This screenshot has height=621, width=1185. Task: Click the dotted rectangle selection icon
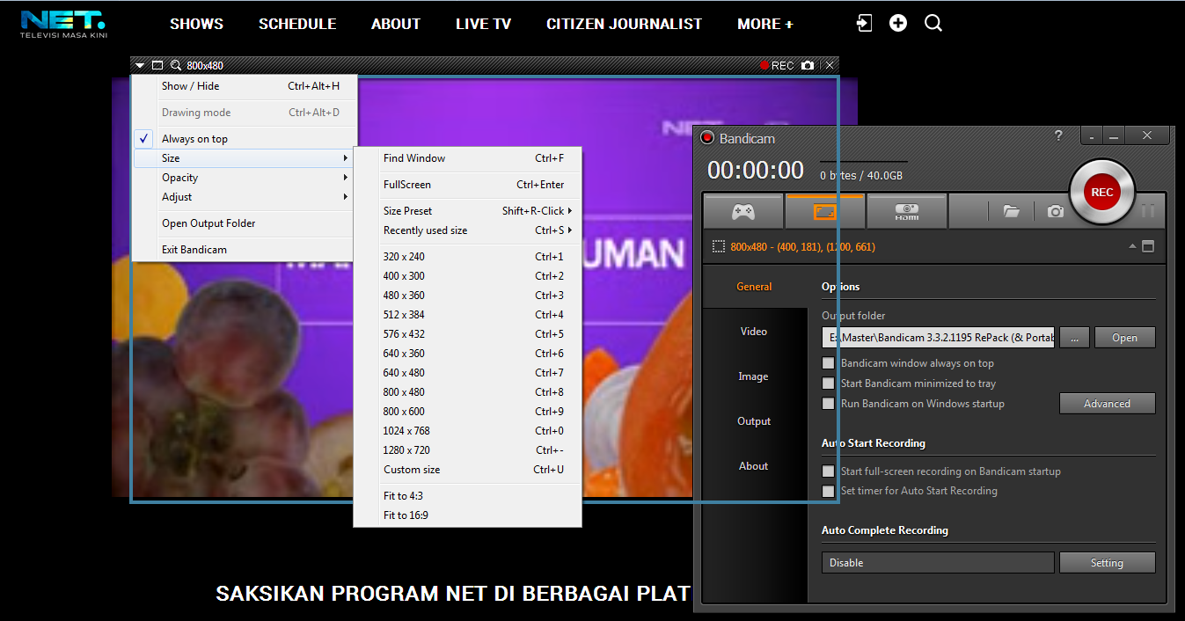718,246
